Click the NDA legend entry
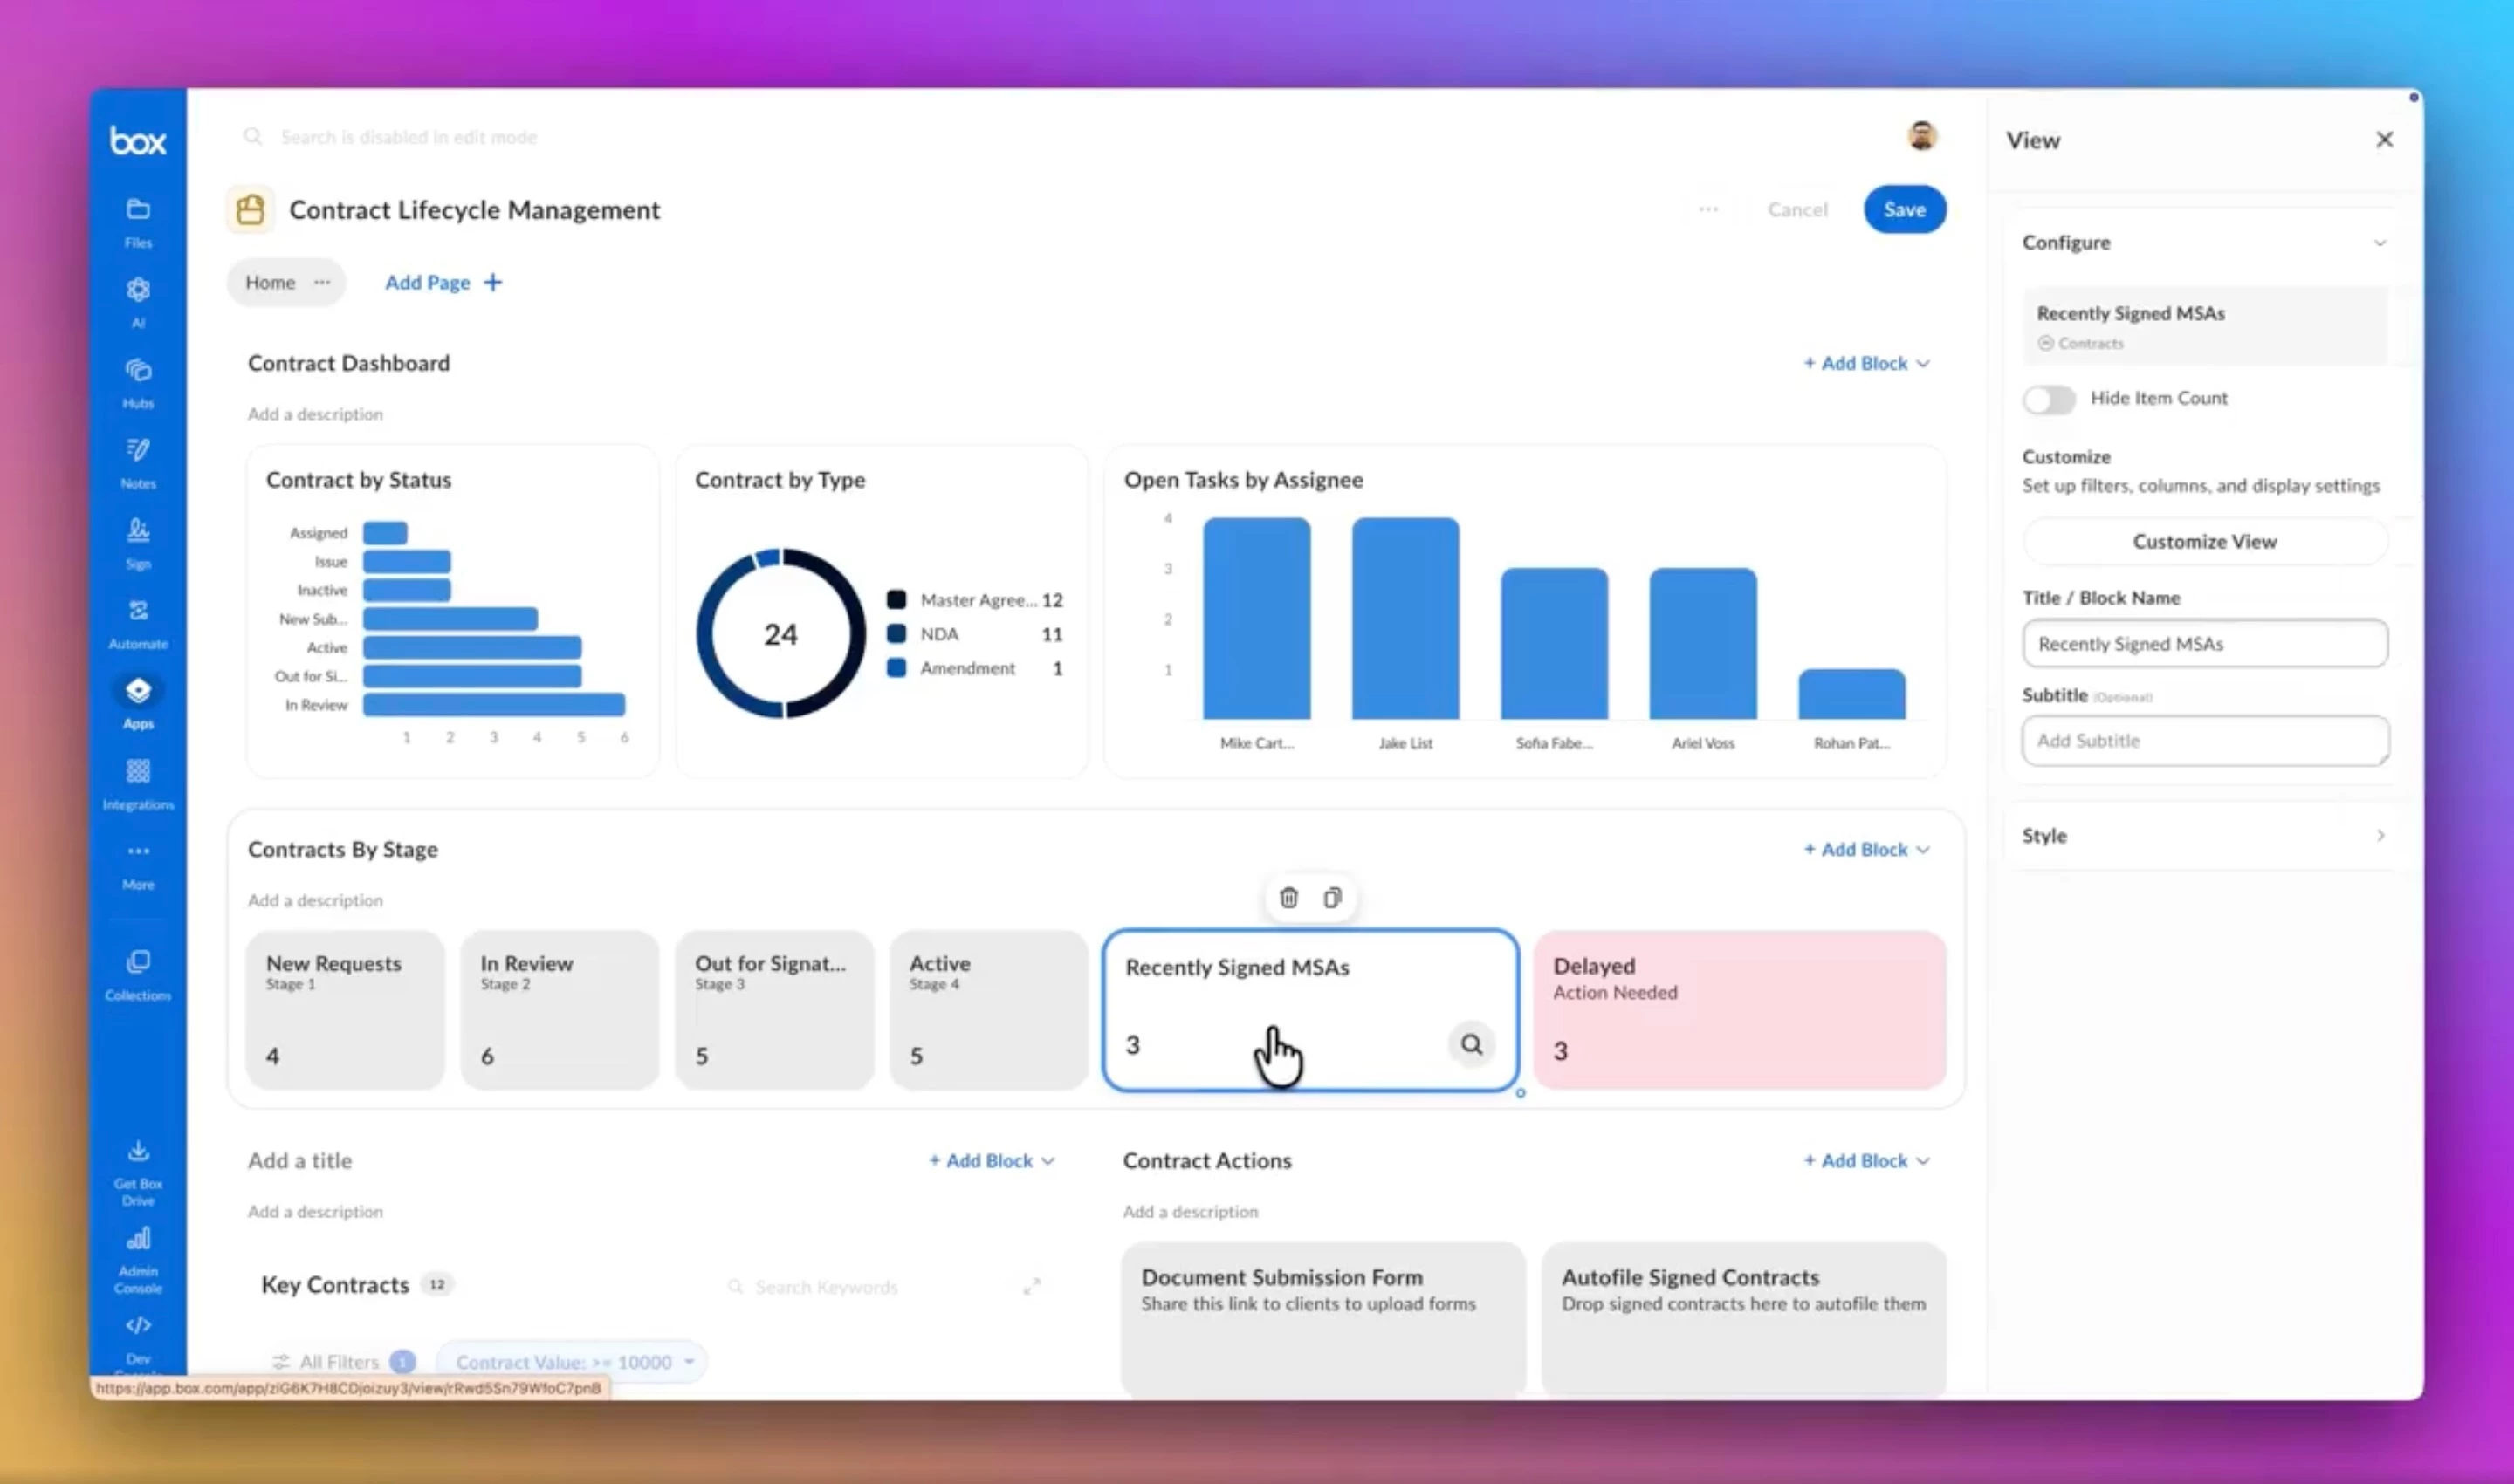Image resolution: width=2514 pixels, height=1484 pixels. [x=975, y=634]
